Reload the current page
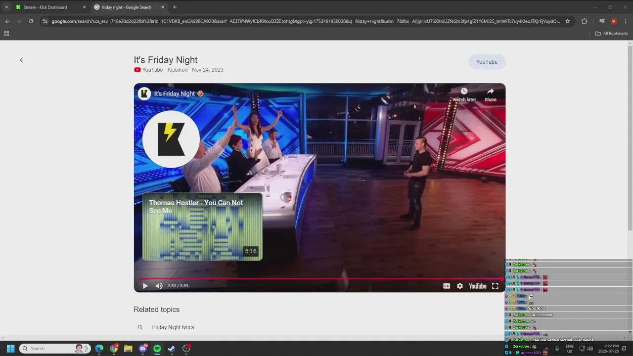This screenshot has width=633, height=356. pos(31,21)
